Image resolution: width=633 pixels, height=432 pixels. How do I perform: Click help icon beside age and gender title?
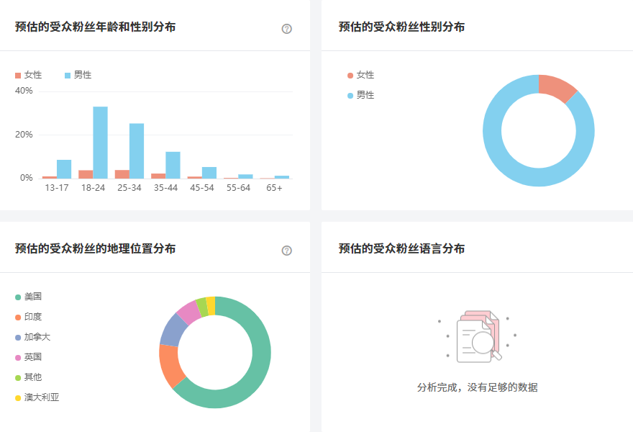[287, 29]
